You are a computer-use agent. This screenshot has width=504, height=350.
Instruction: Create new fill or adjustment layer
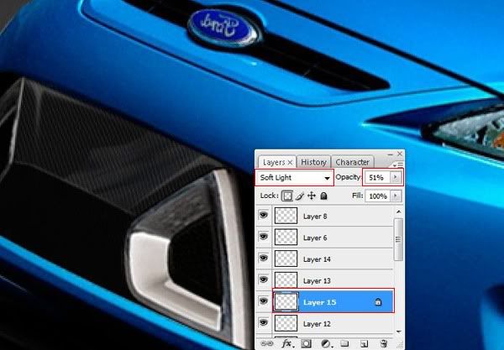point(326,343)
